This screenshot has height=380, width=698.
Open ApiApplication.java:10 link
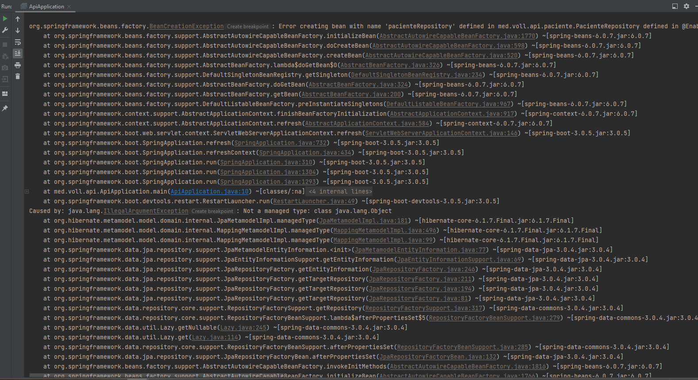point(210,192)
